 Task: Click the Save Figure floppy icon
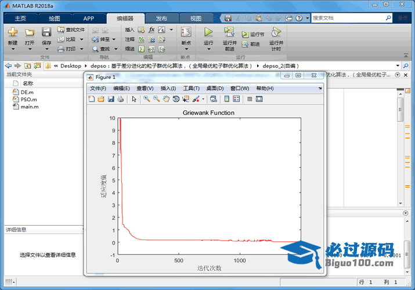[x=111, y=99]
